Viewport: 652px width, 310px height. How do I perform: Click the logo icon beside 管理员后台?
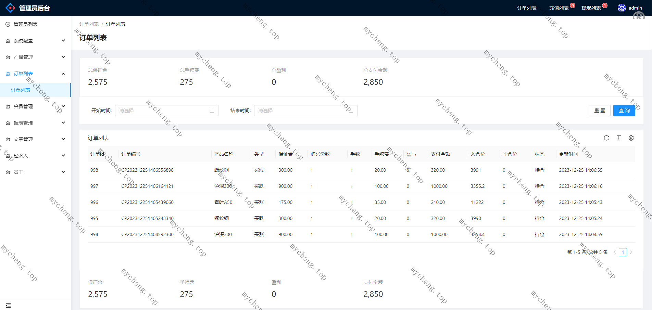click(x=10, y=8)
